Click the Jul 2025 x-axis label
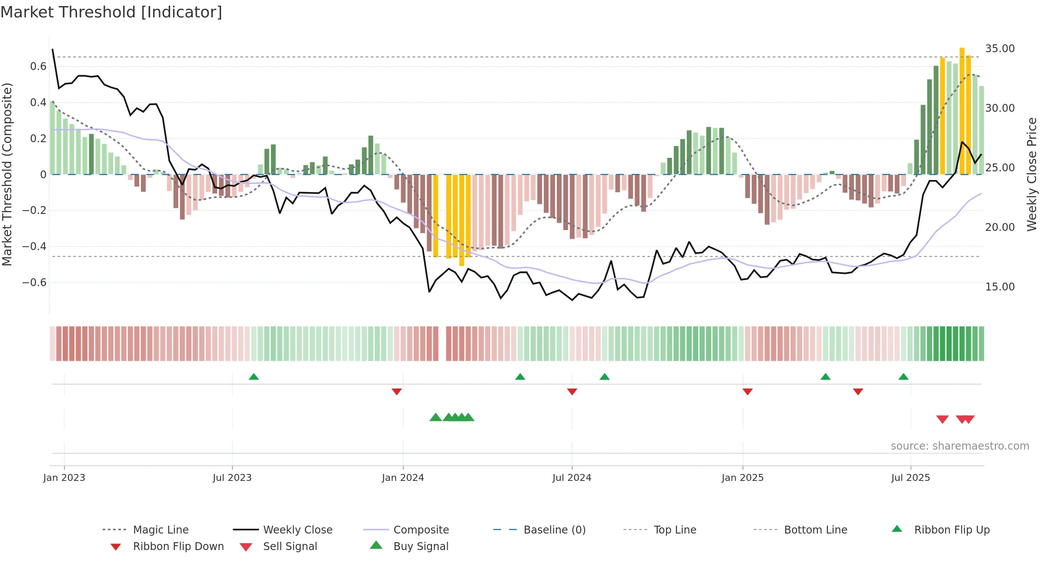Screen dimensions: 1044x587 coord(911,477)
